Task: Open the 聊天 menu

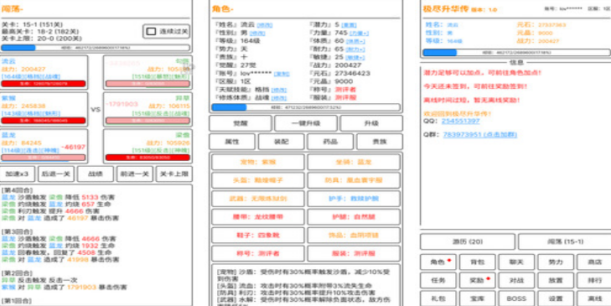Action: (516, 262)
